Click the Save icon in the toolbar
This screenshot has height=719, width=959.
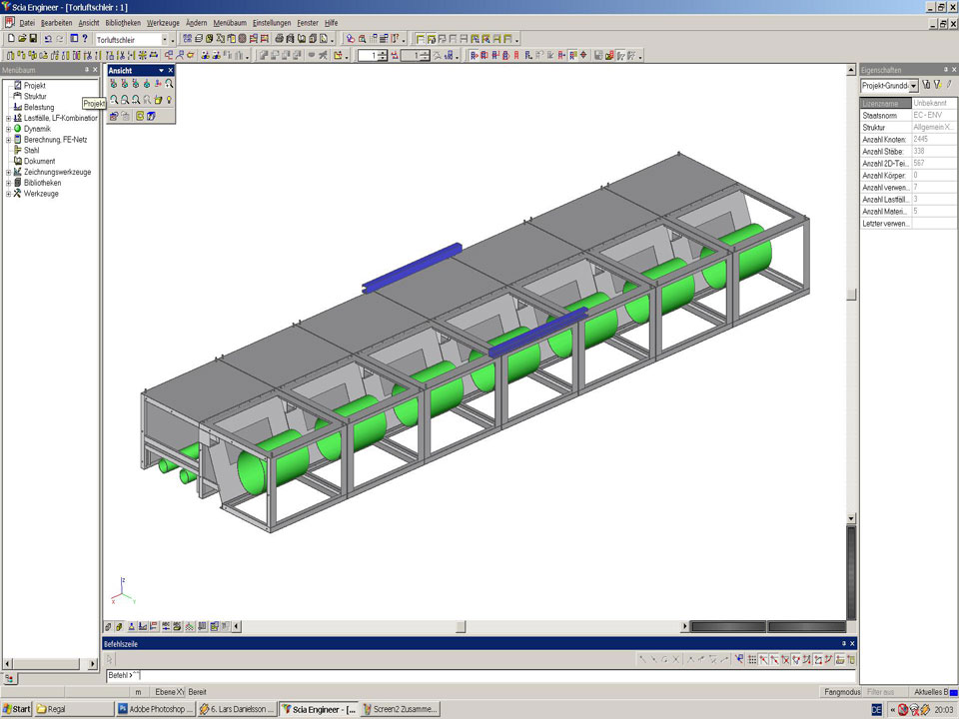pyautogui.click(x=33, y=39)
